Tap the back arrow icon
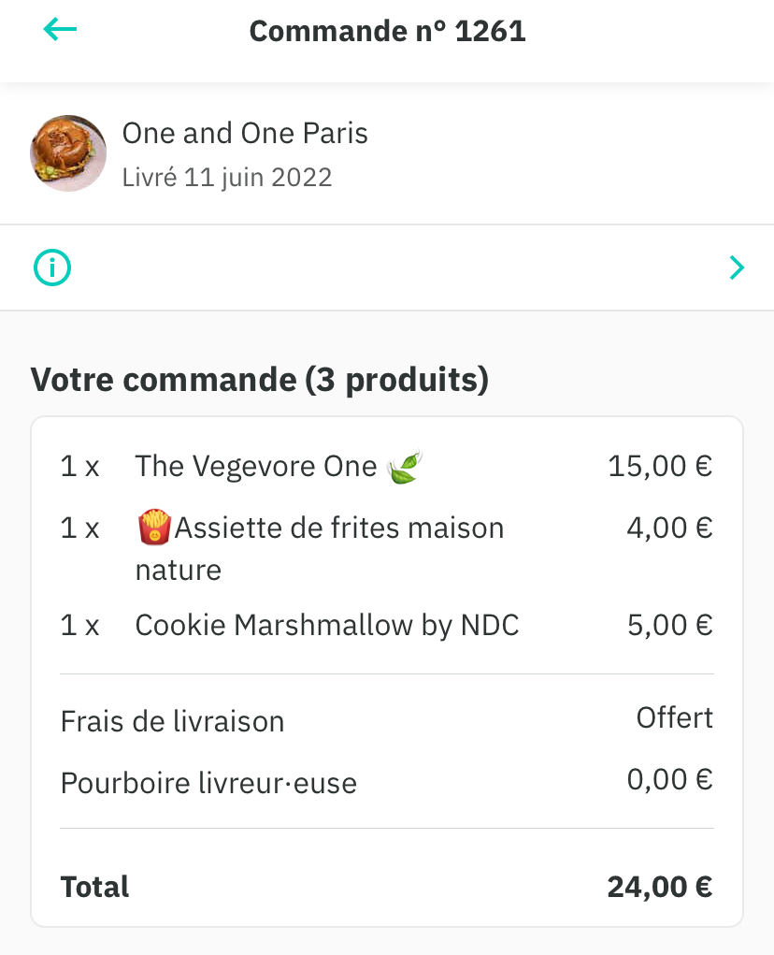 (60, 30)
